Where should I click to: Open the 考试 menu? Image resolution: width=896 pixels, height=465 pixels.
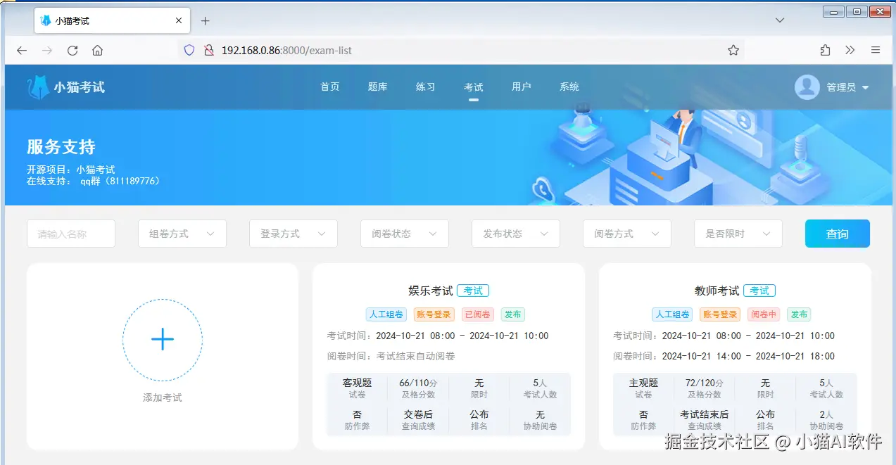(x=474, y=87)
